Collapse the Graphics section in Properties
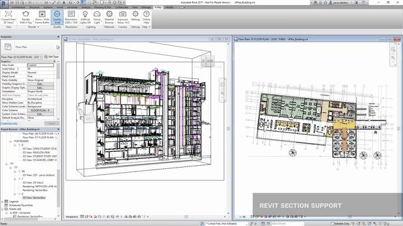Screen dimensions: 403x226 [55, 62]
